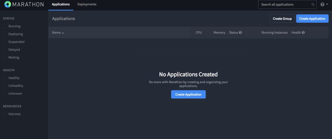Click the STATUS sidebar heading
The width and height of the screenshot is (332, 139).
coord(9,18)
